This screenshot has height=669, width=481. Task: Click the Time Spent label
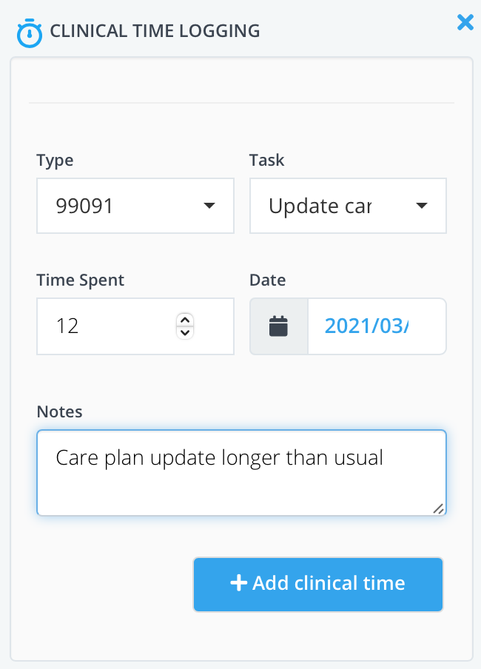pos(80,280)
